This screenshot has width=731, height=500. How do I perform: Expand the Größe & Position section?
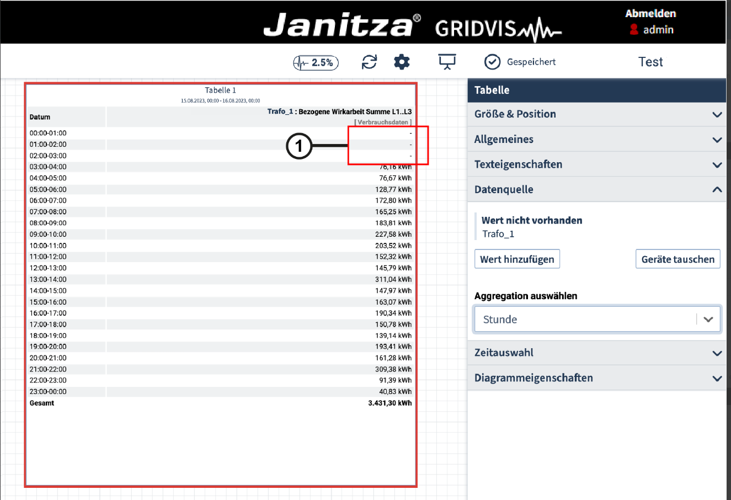596,114
